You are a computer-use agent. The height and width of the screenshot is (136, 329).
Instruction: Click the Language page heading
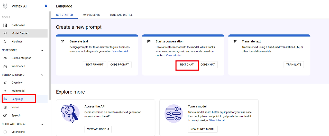64,6
